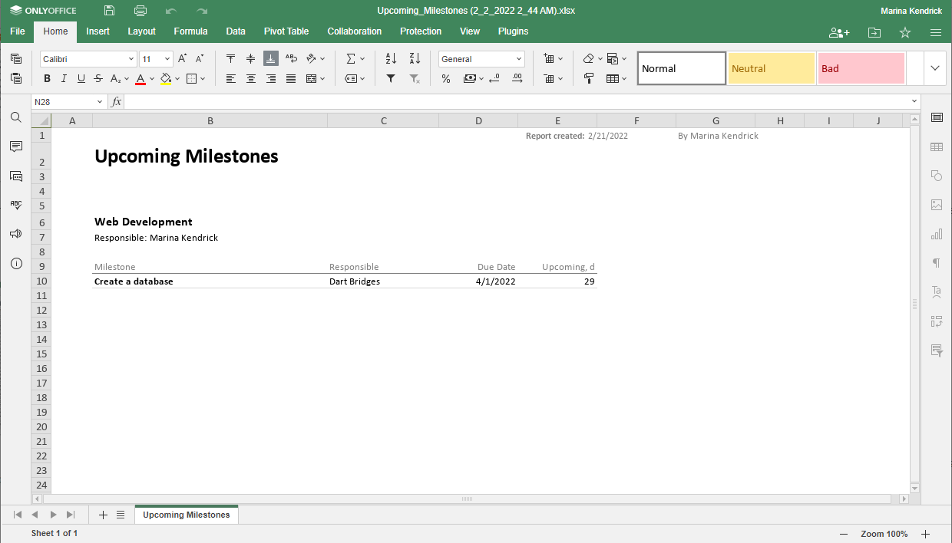Toggle bold formatting on the selection
The image size is (952, 543).
(47, 78)
